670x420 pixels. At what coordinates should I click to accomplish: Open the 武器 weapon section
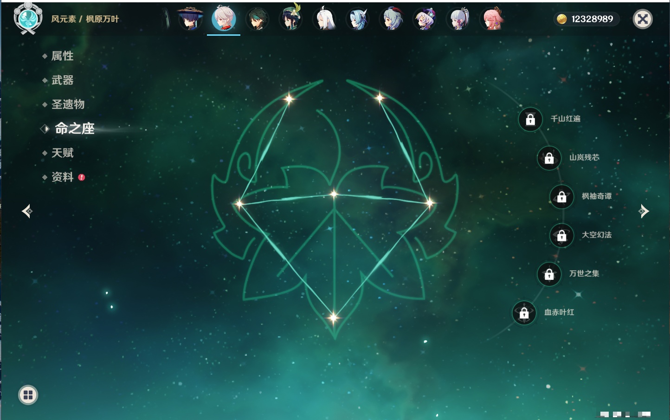[62, 80]
